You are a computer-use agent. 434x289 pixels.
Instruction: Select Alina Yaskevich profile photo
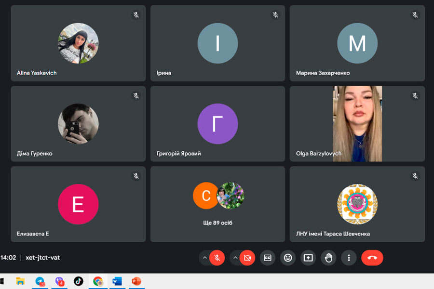(x=78, y=43)
